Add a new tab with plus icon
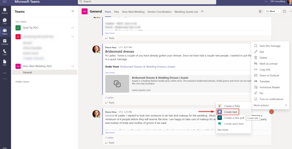This screenshot has width=292, height=149. (202, 11)
